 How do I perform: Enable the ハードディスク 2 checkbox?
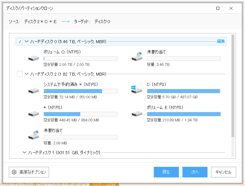click(20, 74)
